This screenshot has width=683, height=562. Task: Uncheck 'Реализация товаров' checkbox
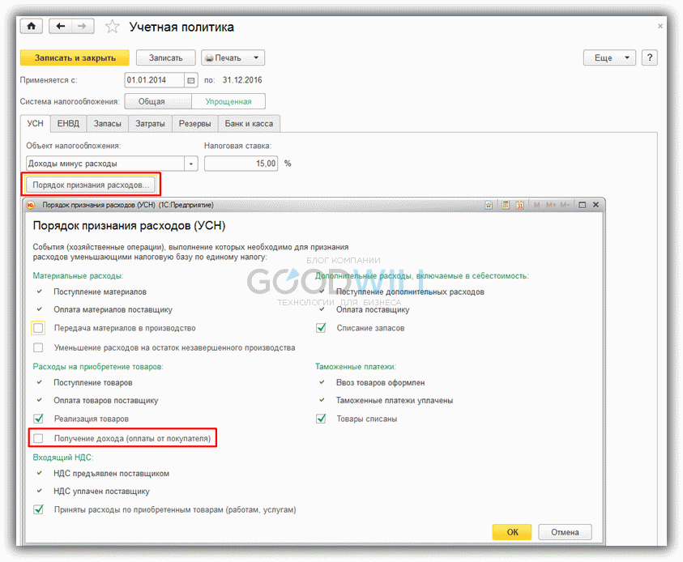[38, 419]
